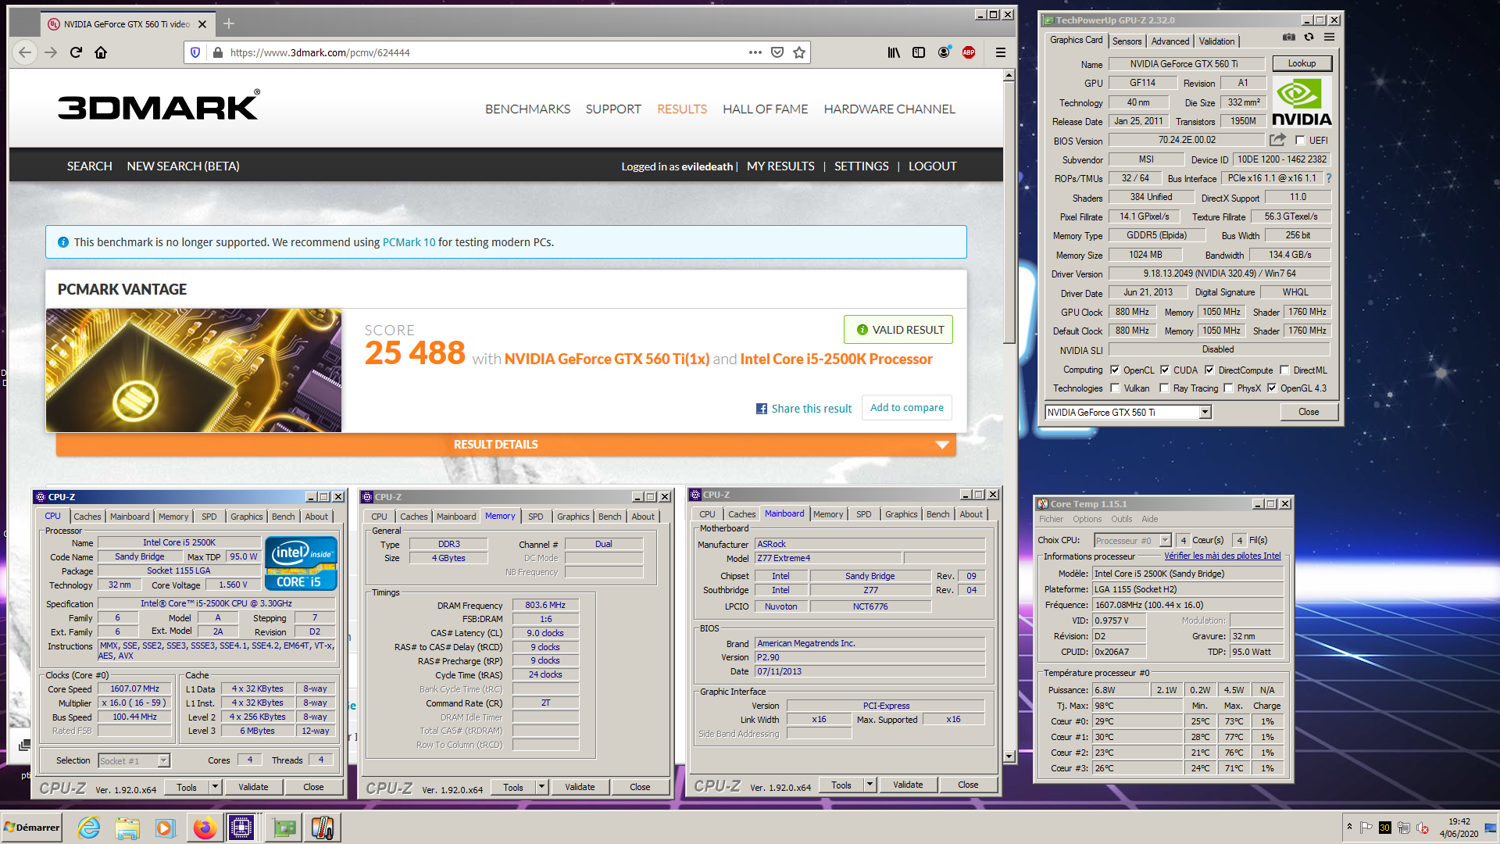Open the Socket #1 selection dropdown in CPU-Z
1500x844 pixels.
point(163,761)
